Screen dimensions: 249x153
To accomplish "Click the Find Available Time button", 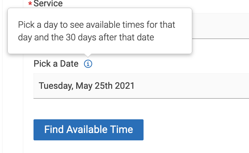I will pos(89,130).
